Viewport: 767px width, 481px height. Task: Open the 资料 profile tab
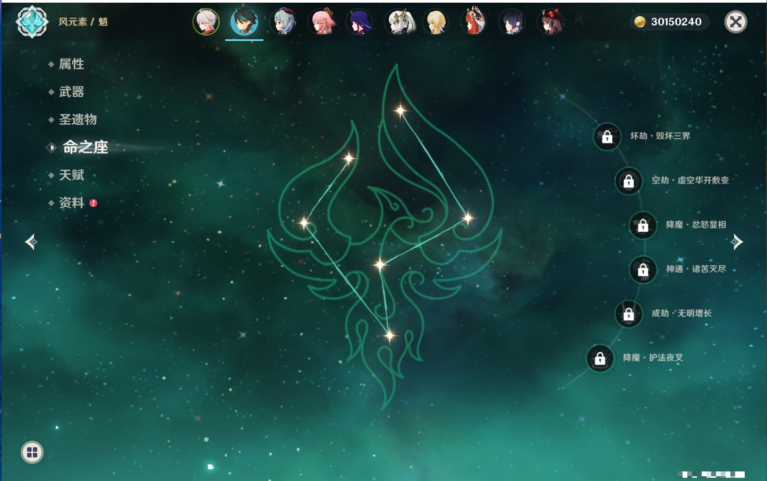pyautogui.click(x=71, y=202)
